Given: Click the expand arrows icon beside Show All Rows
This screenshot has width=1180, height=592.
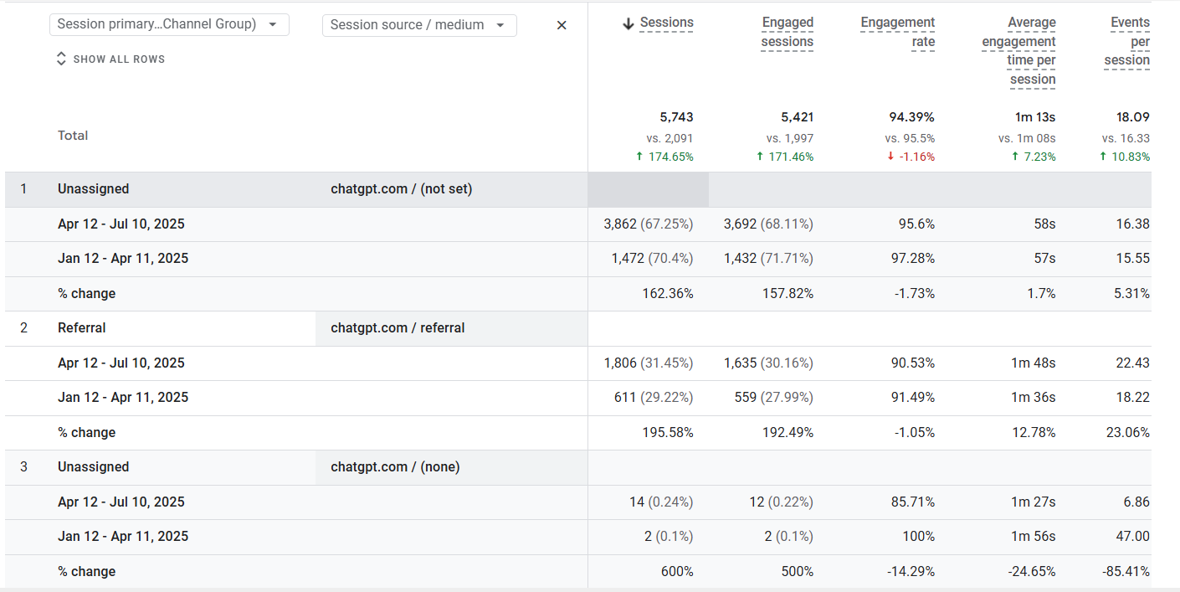Looking at the screenshot, I should point(61,59).
